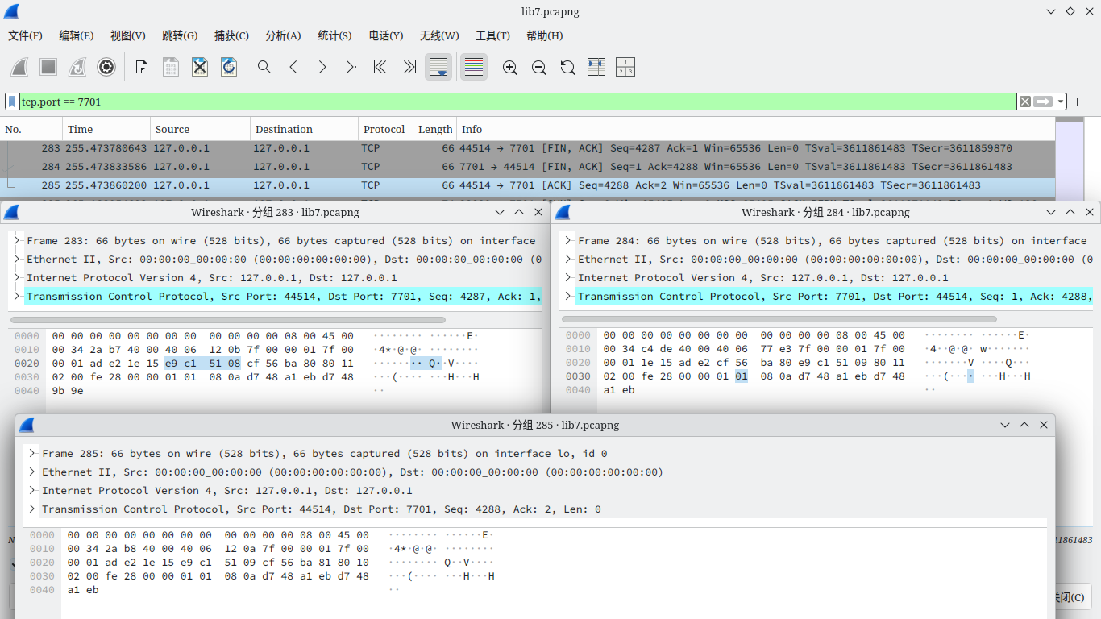
Task: Click the plus button to add filter
Action: (1077, 102)
